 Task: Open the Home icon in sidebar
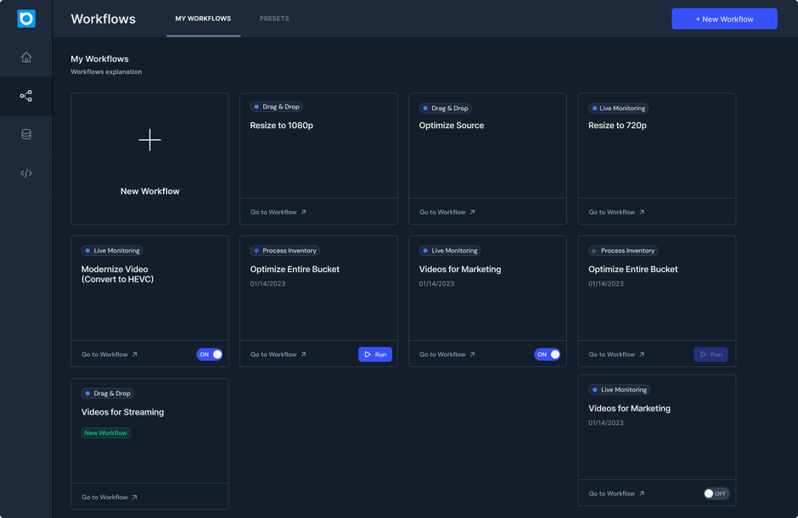click(x=26, y=58)
